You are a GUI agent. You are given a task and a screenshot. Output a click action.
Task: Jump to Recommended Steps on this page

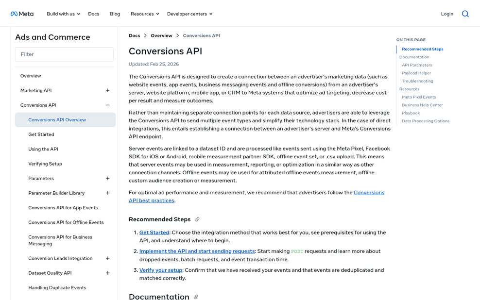(423, 49)
